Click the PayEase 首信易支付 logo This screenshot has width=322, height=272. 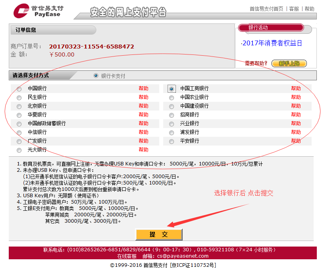38,11
